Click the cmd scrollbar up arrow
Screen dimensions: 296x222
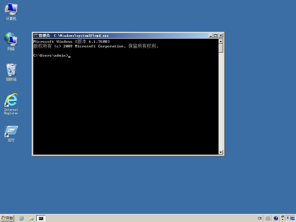point(221,41)
